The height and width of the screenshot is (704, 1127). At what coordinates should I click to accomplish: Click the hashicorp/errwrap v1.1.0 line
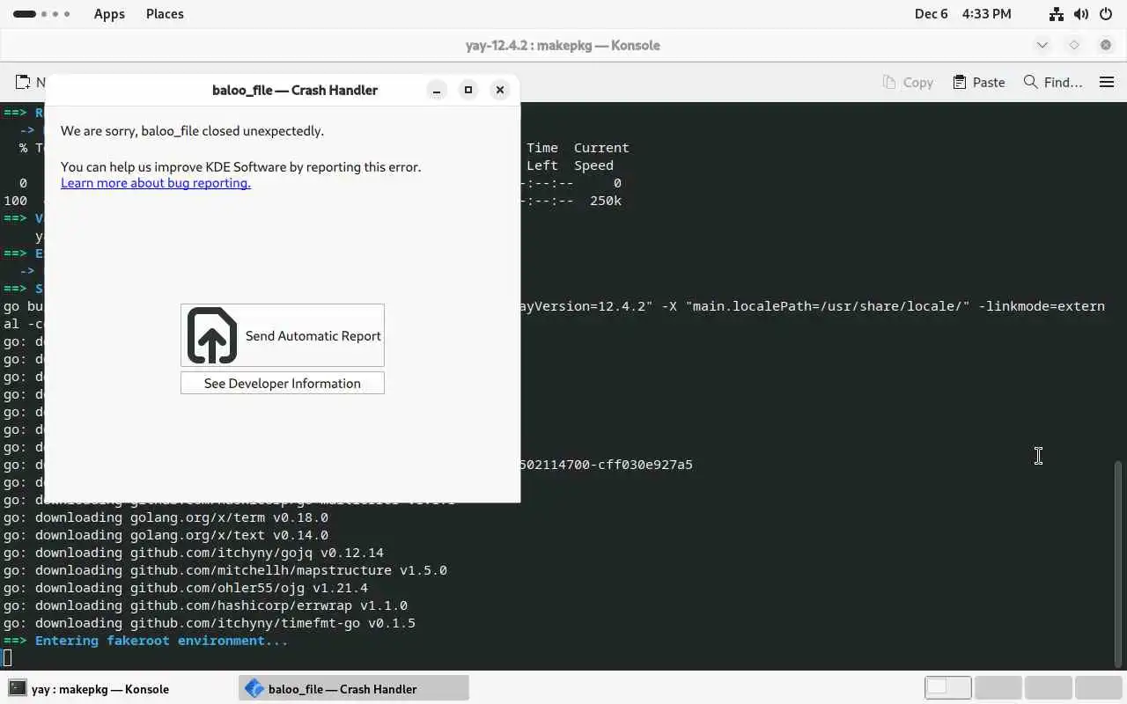click(x=205, y=605)
